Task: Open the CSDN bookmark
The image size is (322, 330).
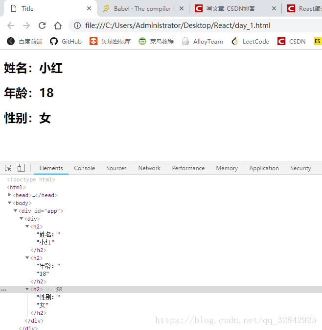Action: [x=292, y=42]
